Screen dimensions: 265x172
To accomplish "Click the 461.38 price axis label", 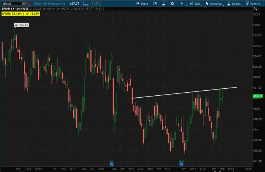I will (x=257, y=161).
